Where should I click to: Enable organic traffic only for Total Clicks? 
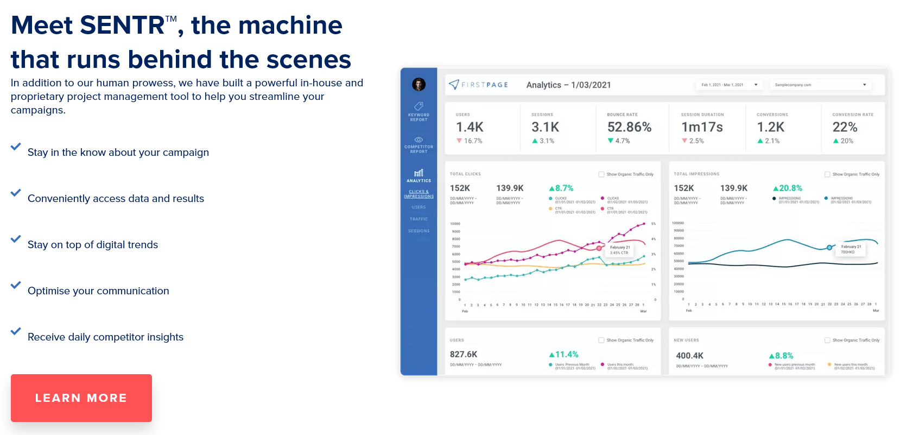(x=601, y=174)
